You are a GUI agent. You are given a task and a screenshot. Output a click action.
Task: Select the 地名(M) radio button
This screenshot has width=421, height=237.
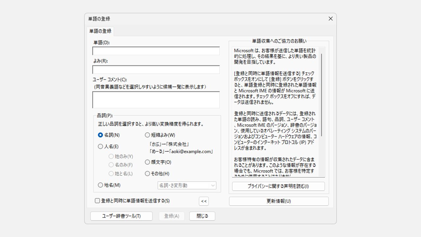[x=101, y=185]
